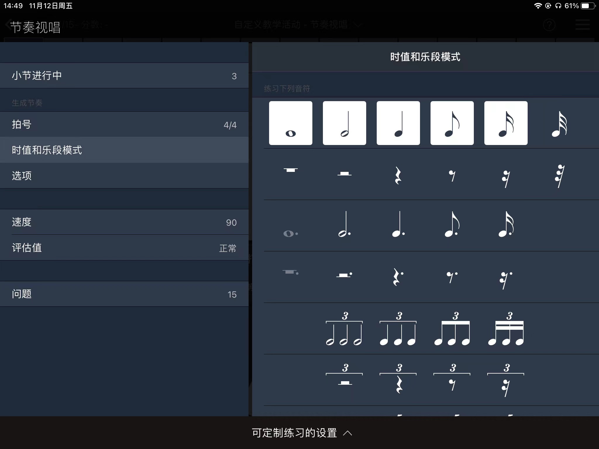599x449 pixels.
Task: Collapse 可定制练习的设置 bottom bar chevron
Action: (x=347, y=433)
